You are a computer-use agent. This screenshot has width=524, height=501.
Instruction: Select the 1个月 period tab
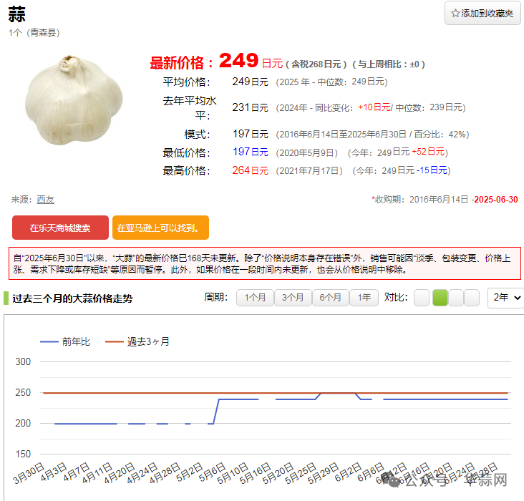255,298
